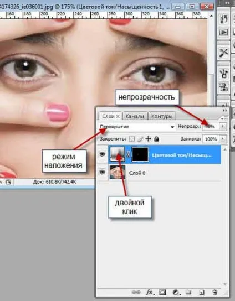Toggle lock transparent pixels

[x=132, y=138]
